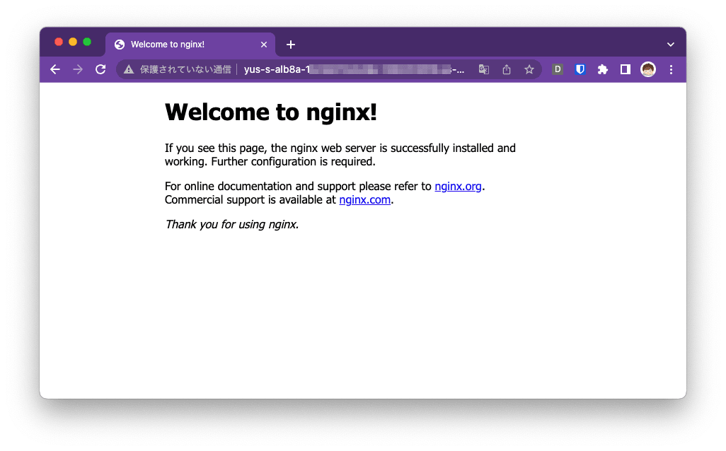The image size is (726, 451).
Task: Open the D extension icon
Action: [558, 69]
